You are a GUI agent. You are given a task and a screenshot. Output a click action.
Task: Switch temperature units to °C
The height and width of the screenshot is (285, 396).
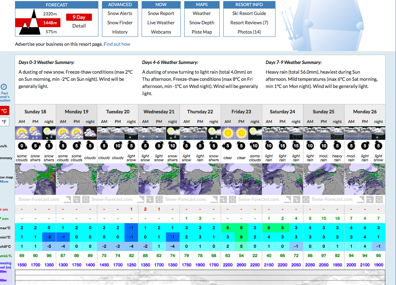pyautogui.click(x=4, y=111)
